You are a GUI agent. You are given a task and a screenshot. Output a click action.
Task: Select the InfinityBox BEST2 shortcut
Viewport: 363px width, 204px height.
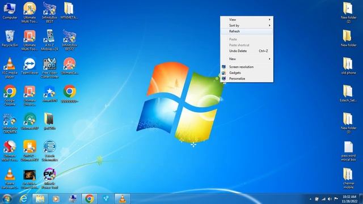69,40
